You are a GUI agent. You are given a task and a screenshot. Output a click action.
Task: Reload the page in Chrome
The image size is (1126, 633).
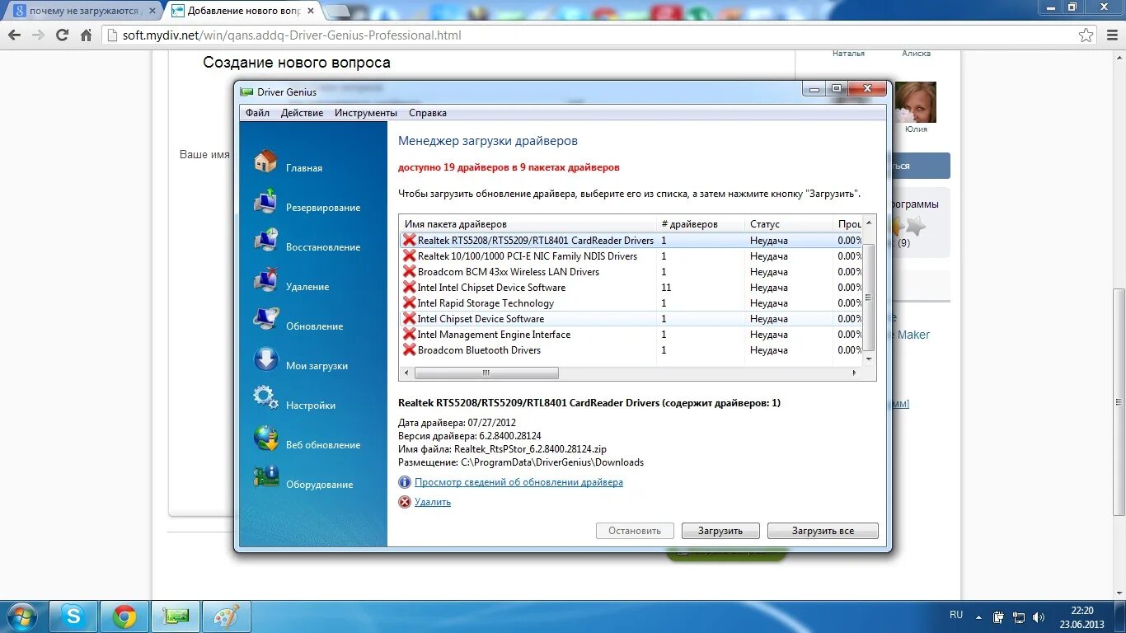pyautogui.click(x=62, y=35)
